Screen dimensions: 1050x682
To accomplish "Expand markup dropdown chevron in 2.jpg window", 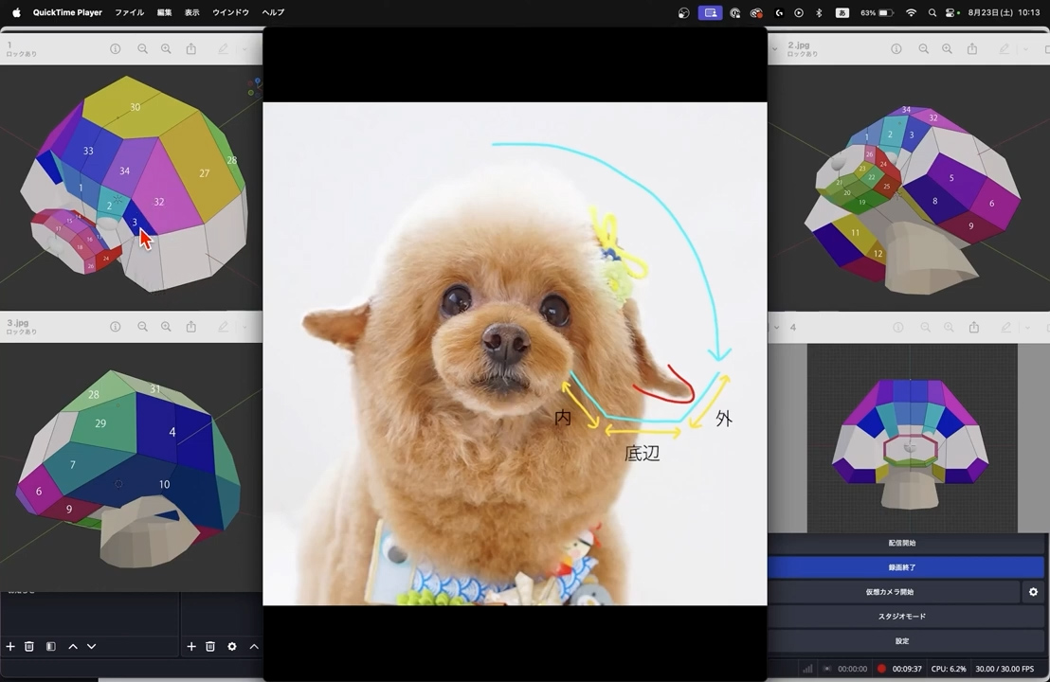I will (1026, 49).
